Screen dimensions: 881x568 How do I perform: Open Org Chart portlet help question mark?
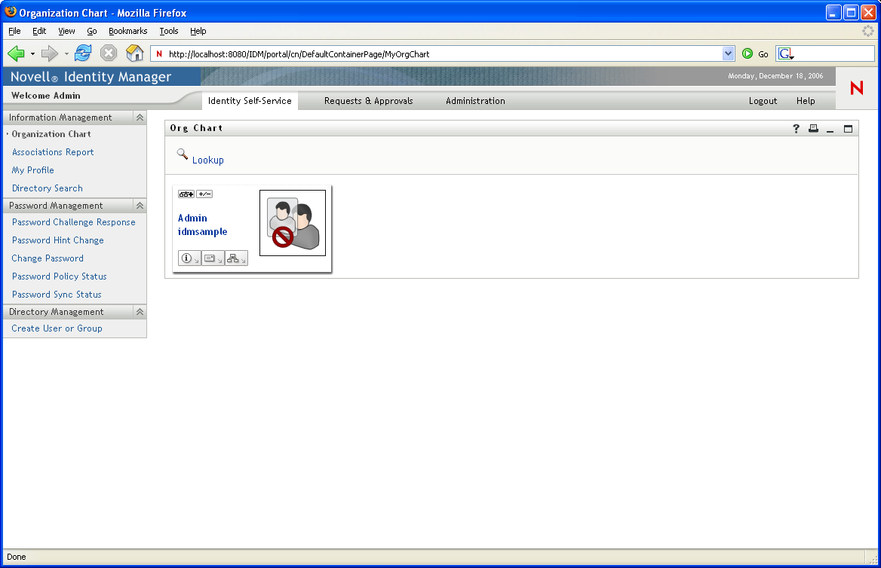[797, 129]
